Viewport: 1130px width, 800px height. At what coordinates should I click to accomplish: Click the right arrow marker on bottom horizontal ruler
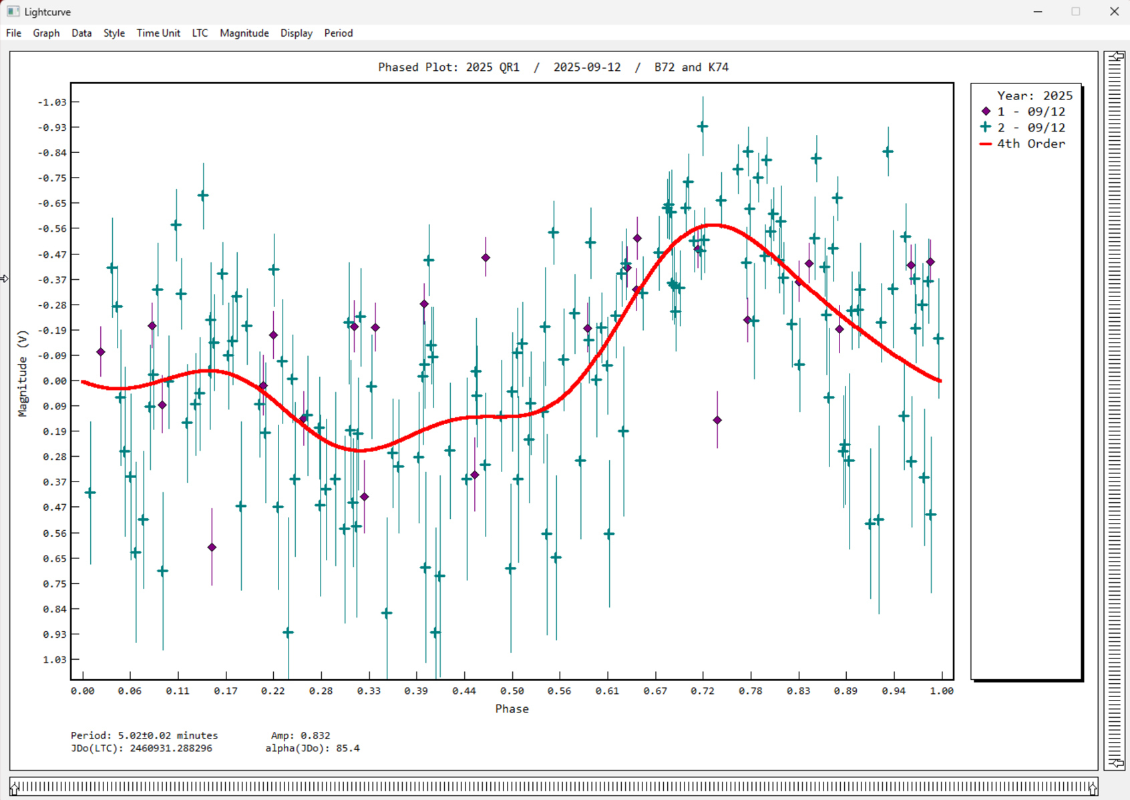click(x=1092, y=789)
